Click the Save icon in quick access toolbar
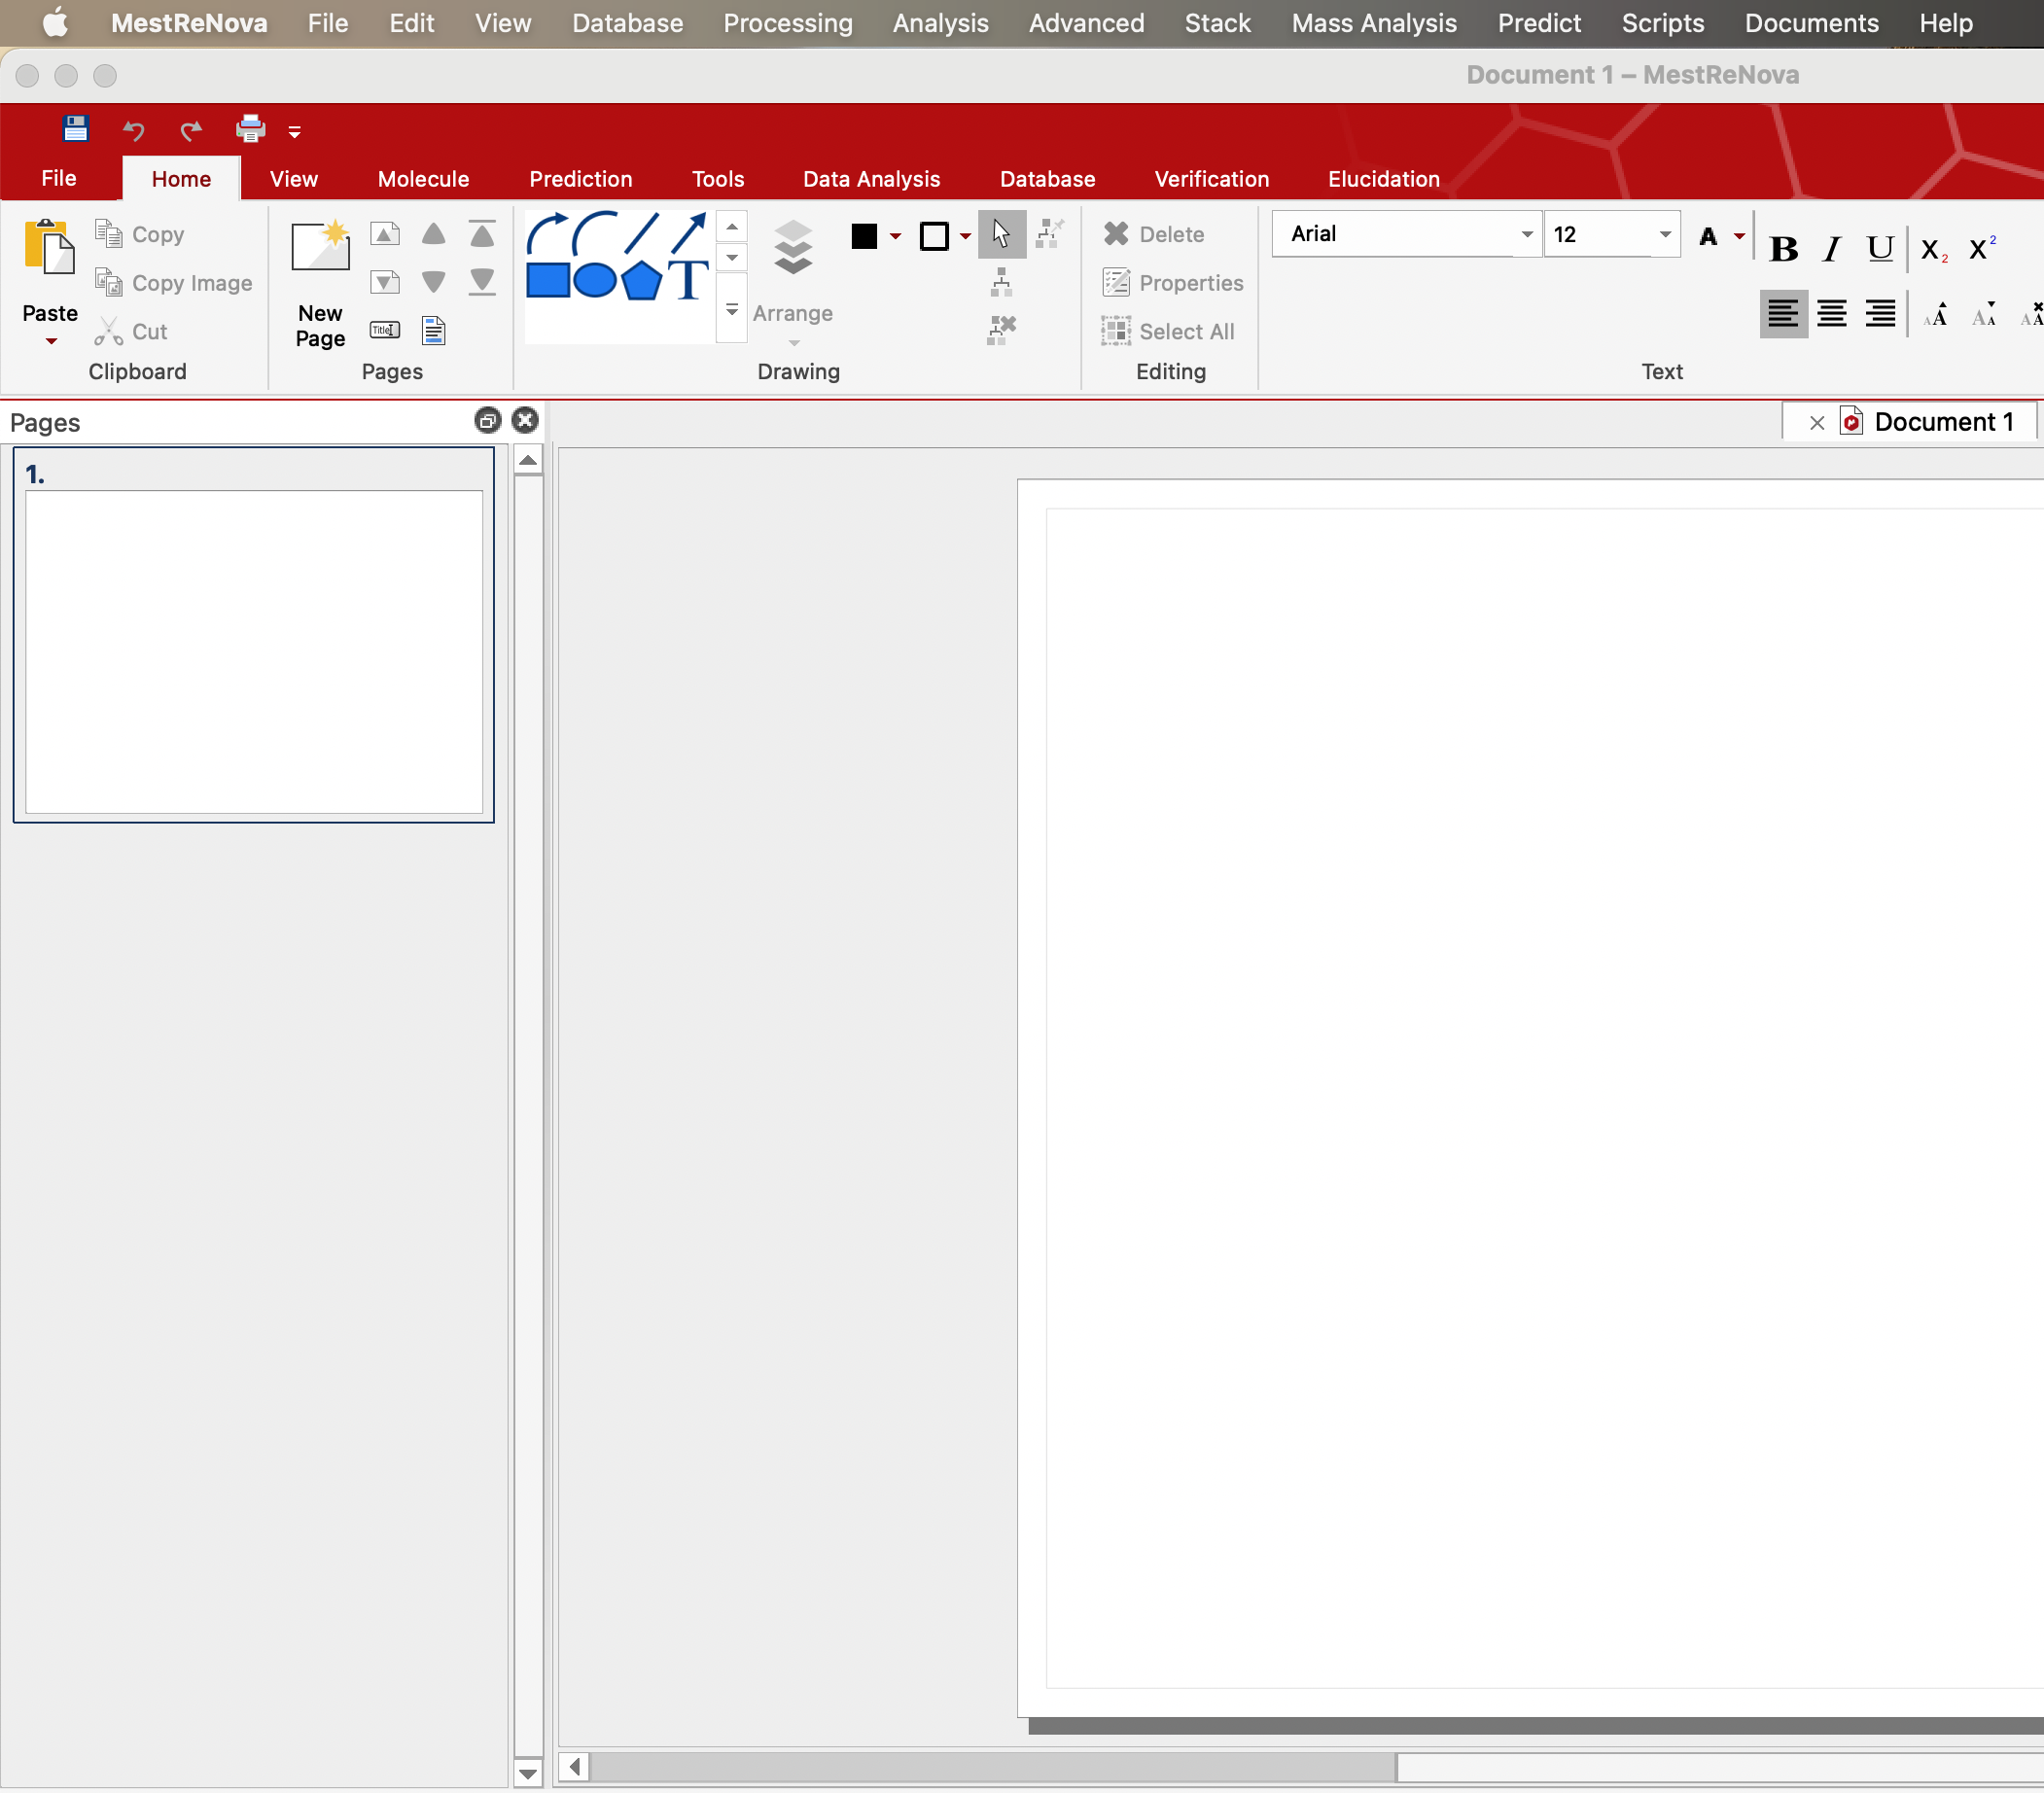 (75, 129)
